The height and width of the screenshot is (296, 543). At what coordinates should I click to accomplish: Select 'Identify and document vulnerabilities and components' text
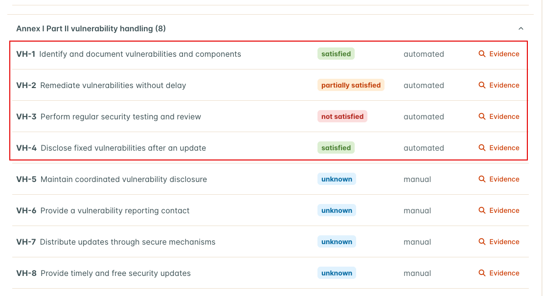click(x=140, y=54)
